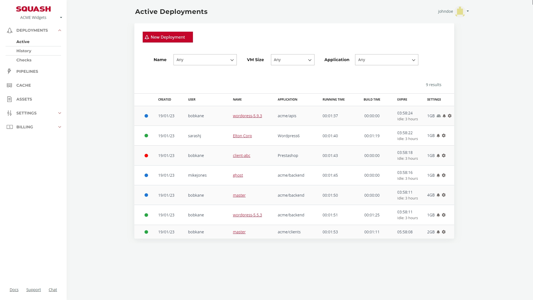Screen dimensions: 533x300
Task: Expand the Billing section chevron
Action: [59, 127]
